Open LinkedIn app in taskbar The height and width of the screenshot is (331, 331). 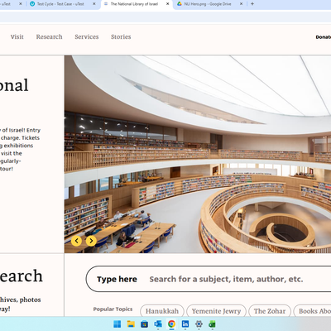185,324
